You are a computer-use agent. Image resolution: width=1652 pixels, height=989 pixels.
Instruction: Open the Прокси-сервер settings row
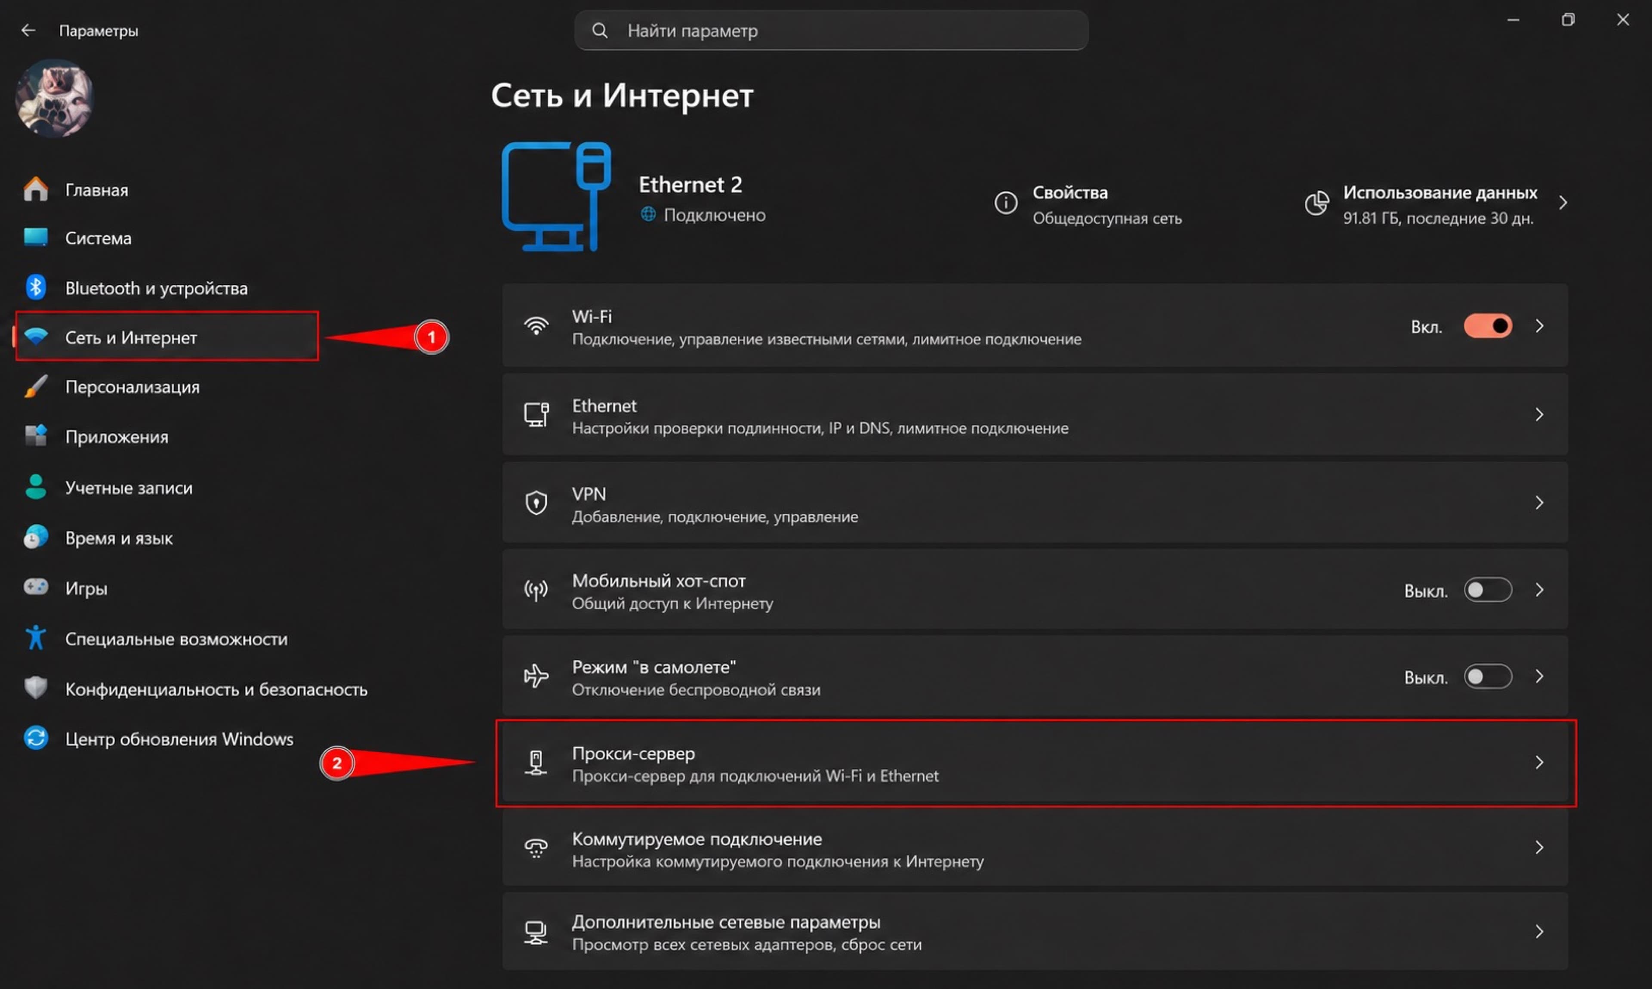tap(1035, 763)
